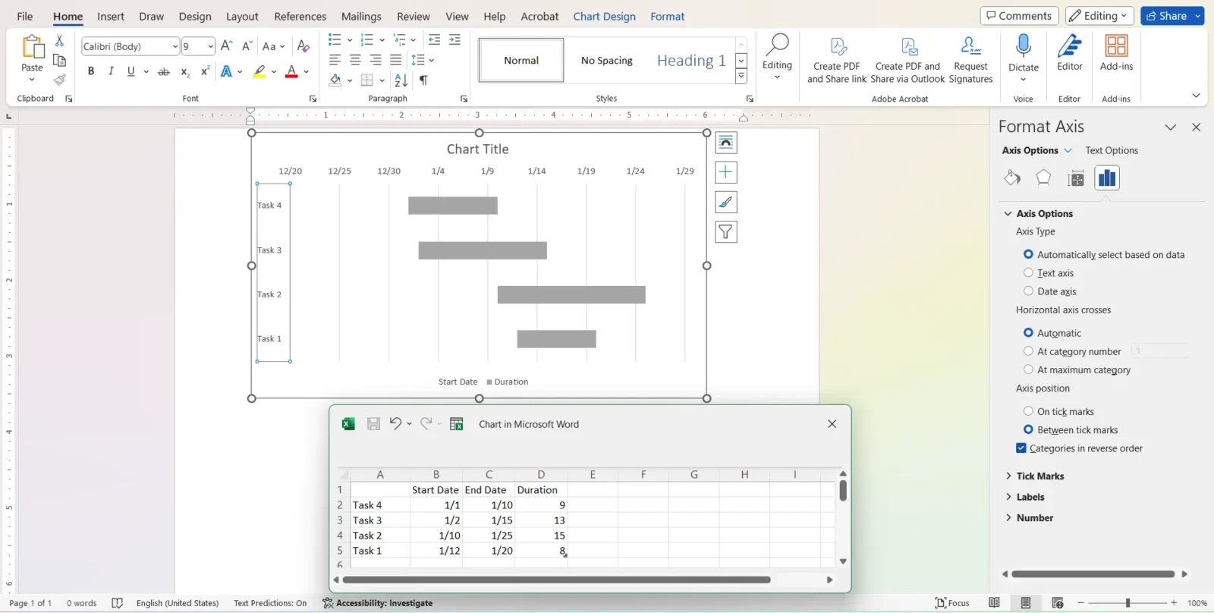
Task: Click the Chart Elements plus button
Action: coord(725,172)
